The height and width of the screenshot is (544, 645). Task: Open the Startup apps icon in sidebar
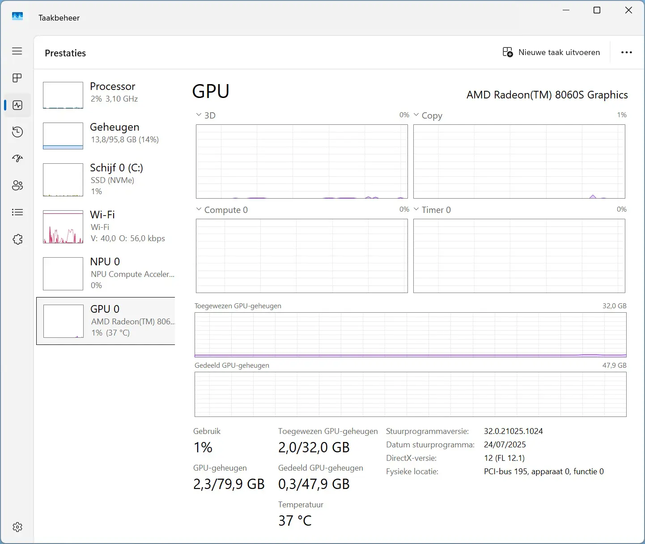17,158
